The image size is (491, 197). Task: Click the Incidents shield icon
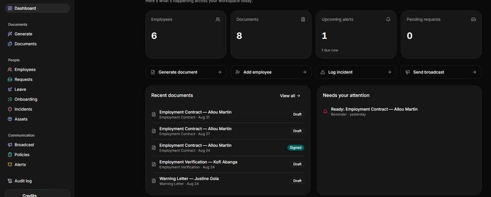10,109
